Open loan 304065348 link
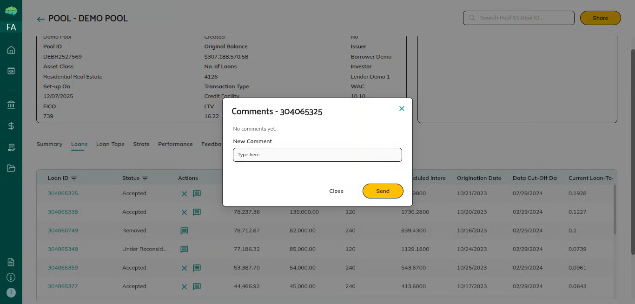635x304 pixels. click(63, 249)
